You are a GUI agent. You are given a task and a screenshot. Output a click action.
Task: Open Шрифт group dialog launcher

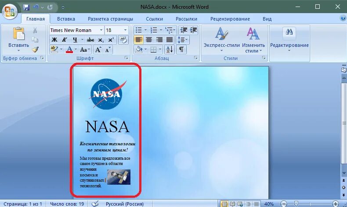coord(127,58)
